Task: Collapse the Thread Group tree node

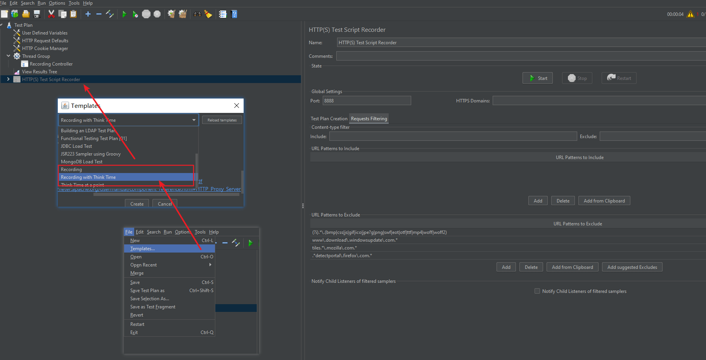Action: [9, 56]
